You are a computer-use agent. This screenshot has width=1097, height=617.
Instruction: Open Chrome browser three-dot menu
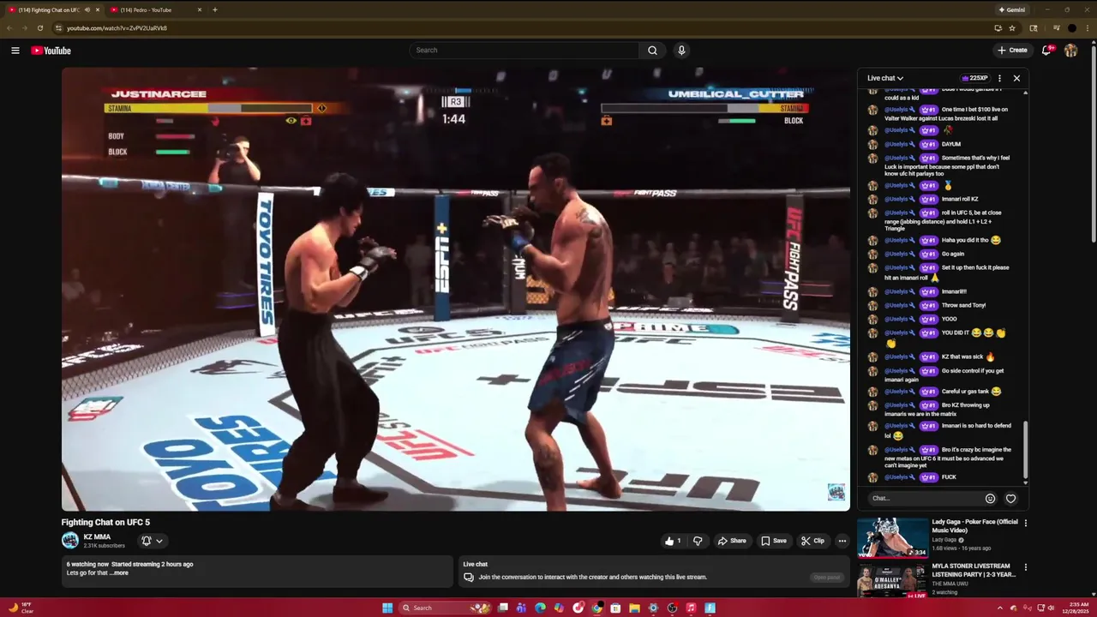[1086, 28]
